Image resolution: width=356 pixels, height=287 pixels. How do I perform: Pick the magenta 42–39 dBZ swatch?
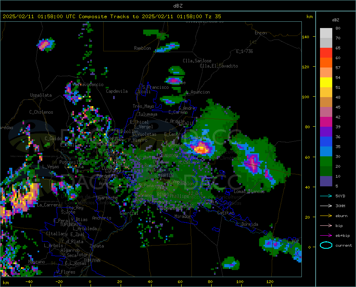pyautogui.click(x=326, y=122)
